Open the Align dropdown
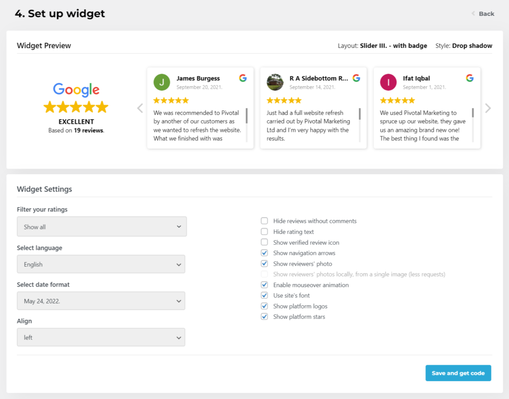The width and height of the screenshot is (509, 399). (101, 337)
